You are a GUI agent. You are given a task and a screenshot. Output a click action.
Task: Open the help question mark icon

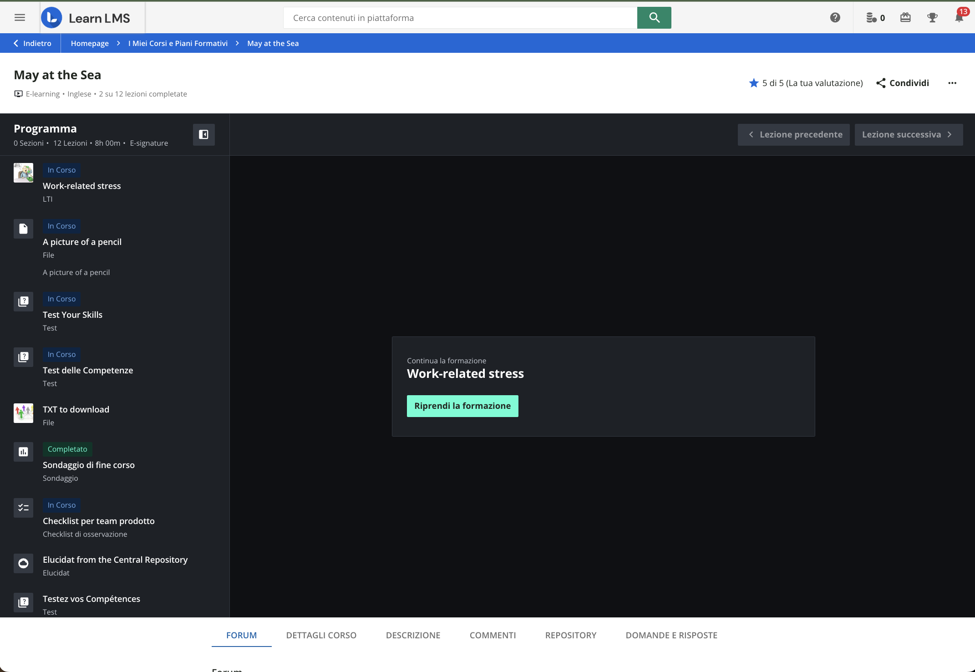click(835, 18)
